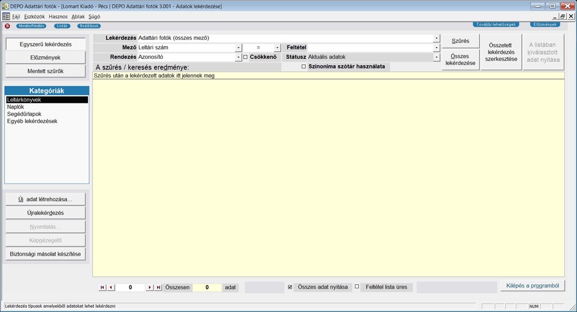577x312 pixels.
Task: Open the Mező field dropdown
Action: pyautogui.click(x=238, y=48)
